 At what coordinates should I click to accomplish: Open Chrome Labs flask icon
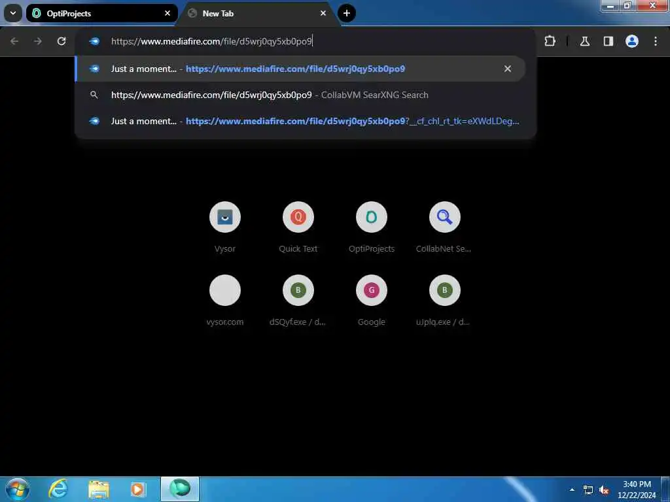[585, 41]
